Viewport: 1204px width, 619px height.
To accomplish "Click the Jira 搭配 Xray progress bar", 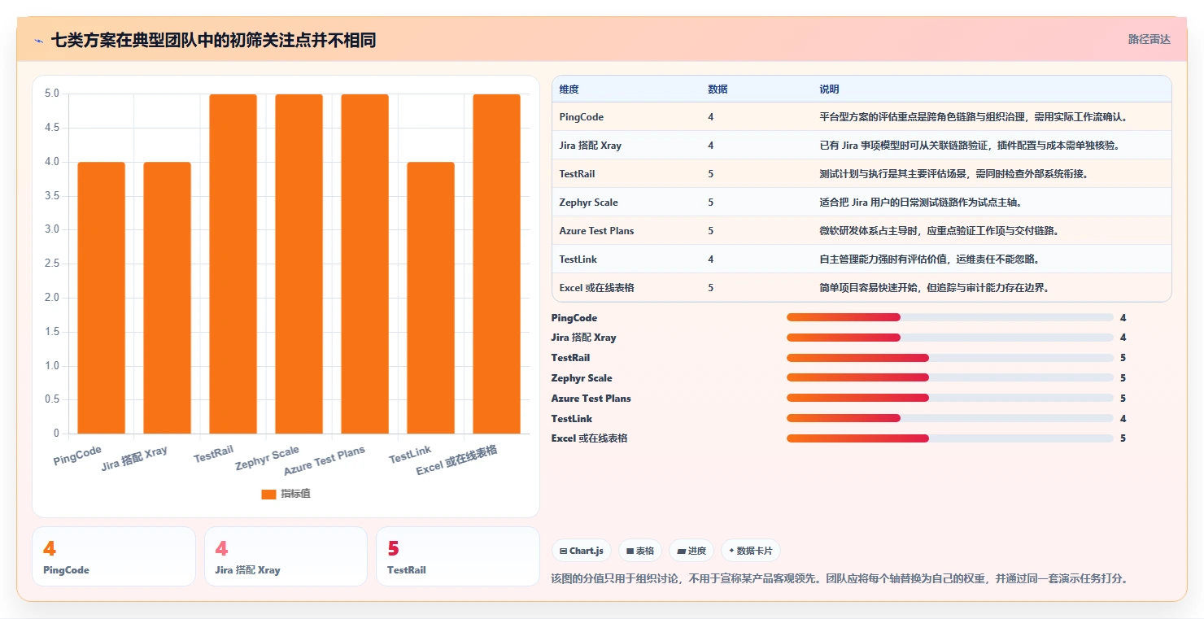I will click(x=949, y=338).
